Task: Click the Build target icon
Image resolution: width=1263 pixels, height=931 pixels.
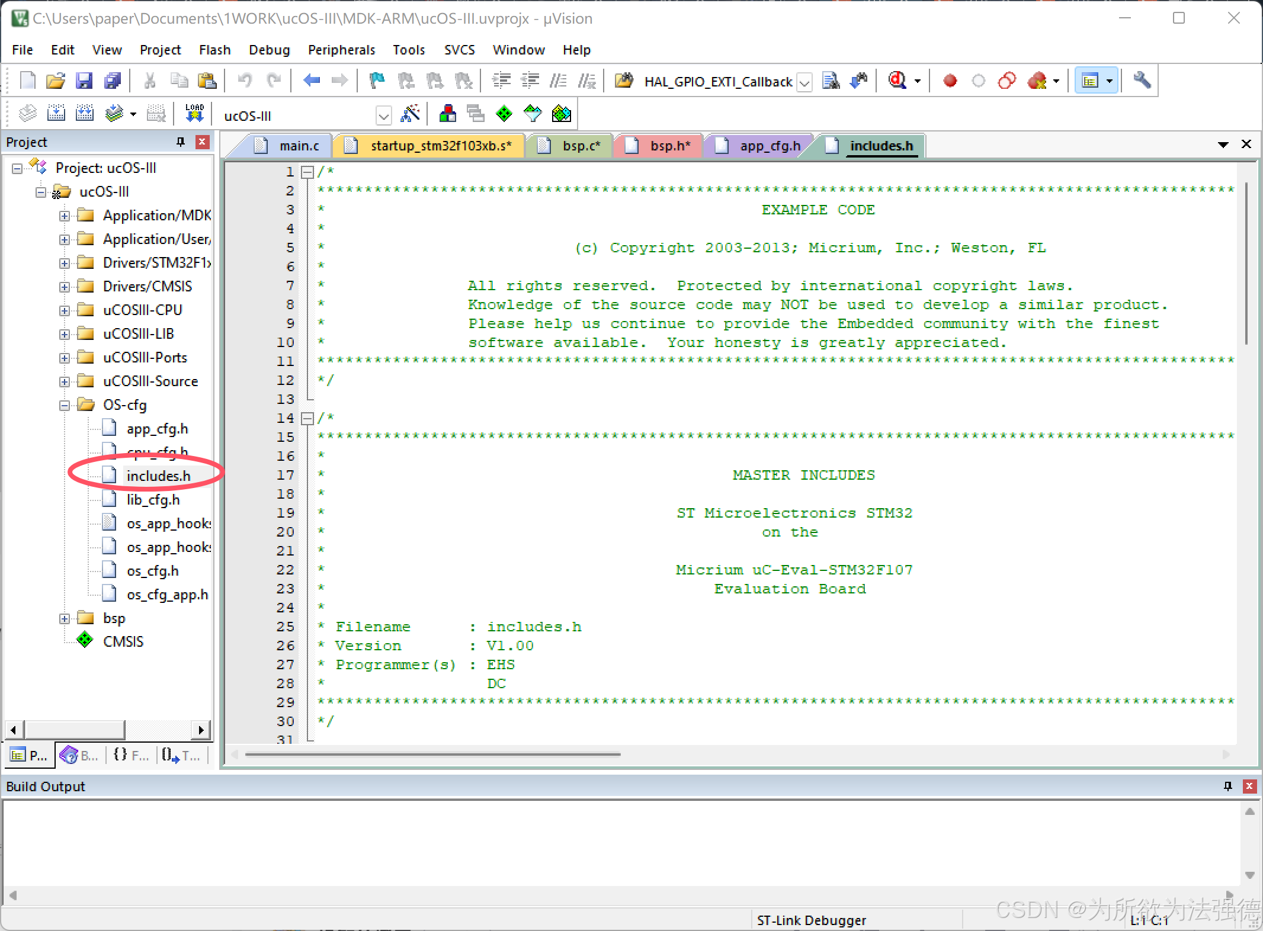Action: (56, 113)
